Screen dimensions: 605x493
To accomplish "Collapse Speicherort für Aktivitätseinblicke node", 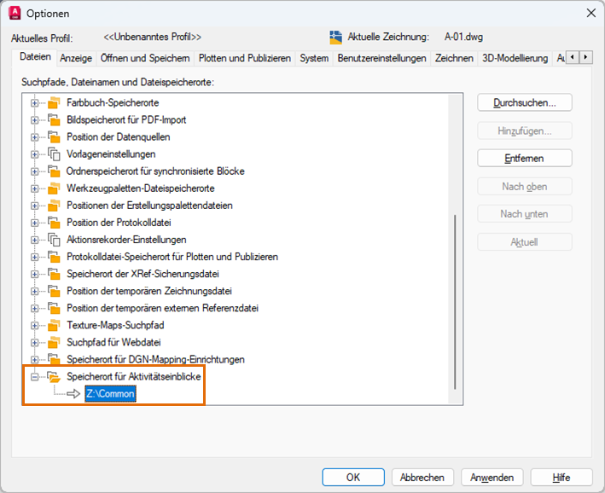I will [35, 377].
